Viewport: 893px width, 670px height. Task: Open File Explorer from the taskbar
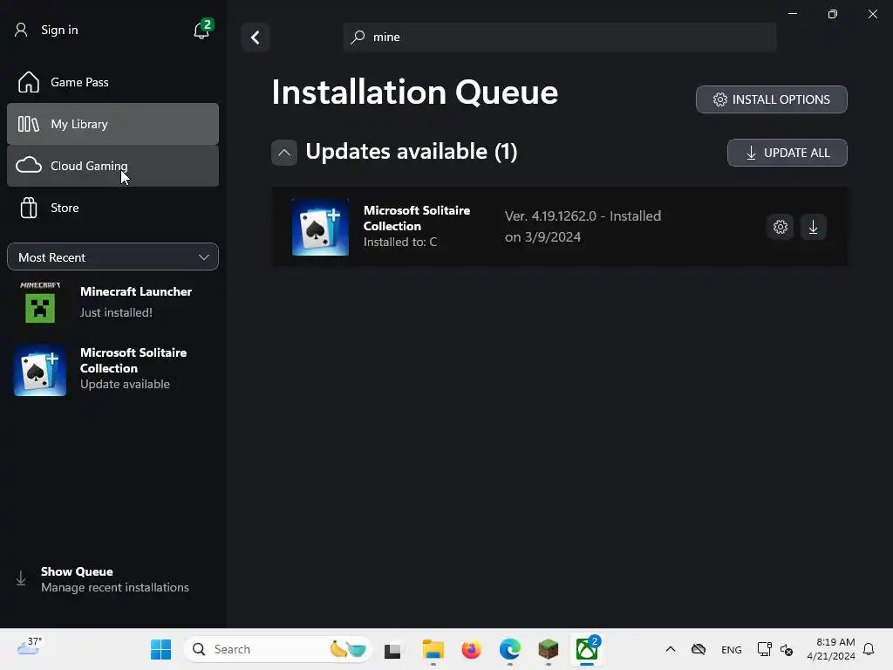pos(433,649)
